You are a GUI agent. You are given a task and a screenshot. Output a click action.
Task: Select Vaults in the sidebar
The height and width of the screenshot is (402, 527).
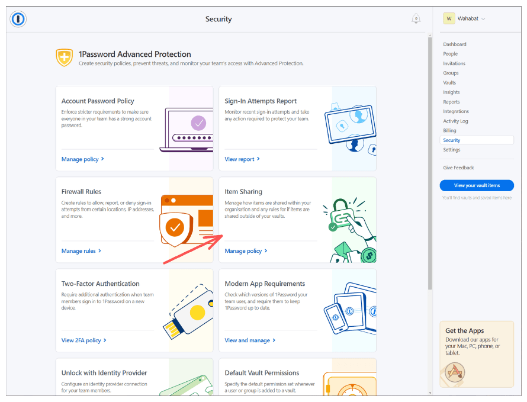[x=449, y=83]
